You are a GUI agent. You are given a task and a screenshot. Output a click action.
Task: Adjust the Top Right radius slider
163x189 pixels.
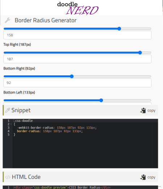(77, 52)
